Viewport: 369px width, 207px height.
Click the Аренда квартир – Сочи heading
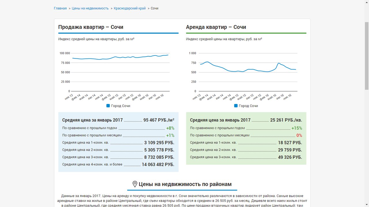[216, 27]
